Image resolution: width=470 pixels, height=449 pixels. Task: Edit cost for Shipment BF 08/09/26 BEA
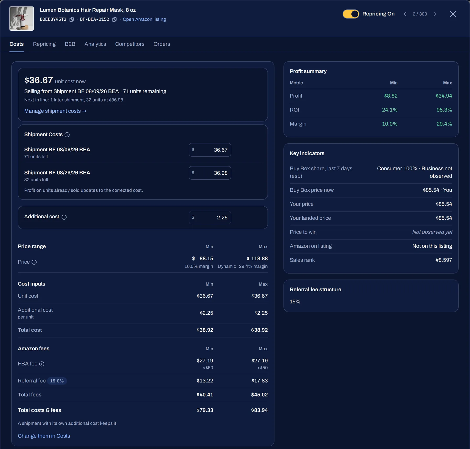click(210, 150)
